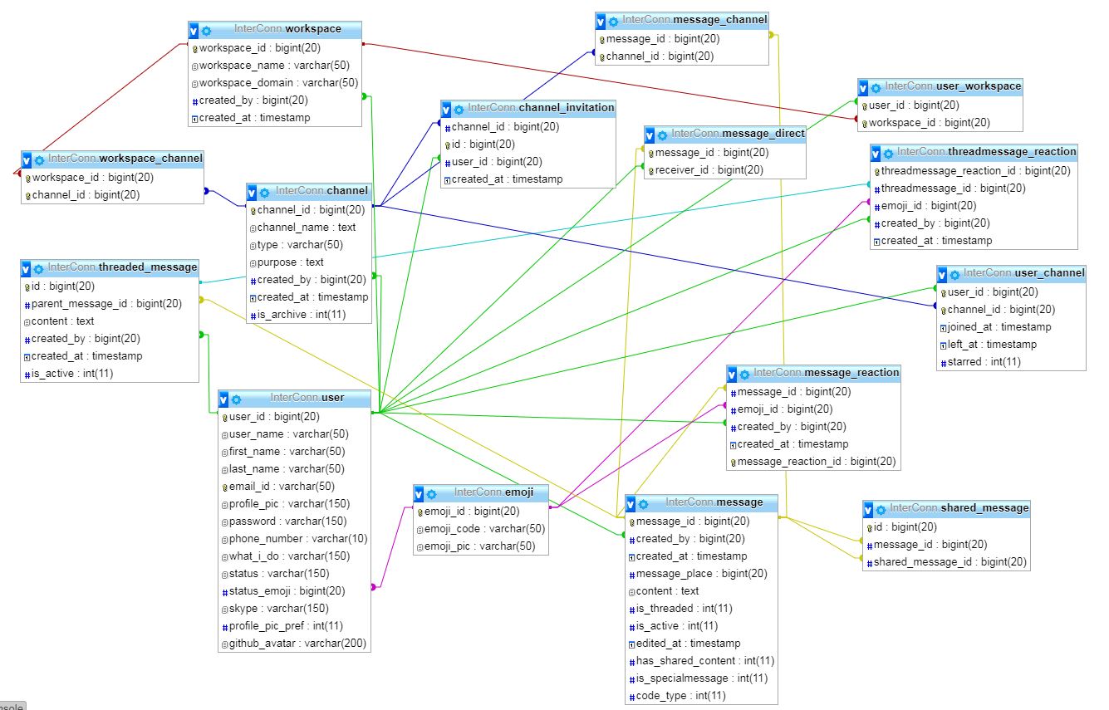Select the profile_pic_pref : int(11) column
This screenshot has height=710, width=1109.
click(x=295, y=626)
